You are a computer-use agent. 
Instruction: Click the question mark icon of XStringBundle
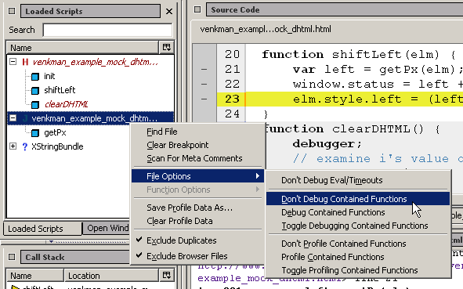25,146
